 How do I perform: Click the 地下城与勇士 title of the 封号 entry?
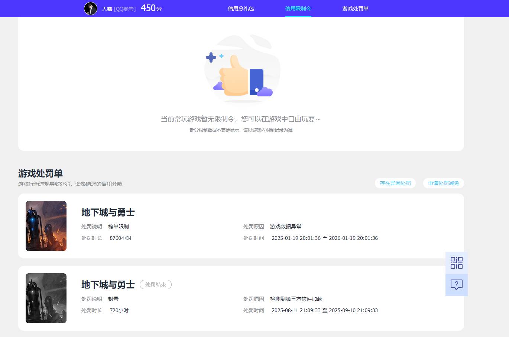(108, 285)
